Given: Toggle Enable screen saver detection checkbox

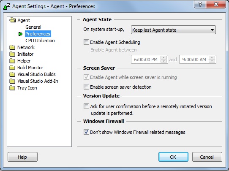Looking at the screenshot, I should (86, 87).
